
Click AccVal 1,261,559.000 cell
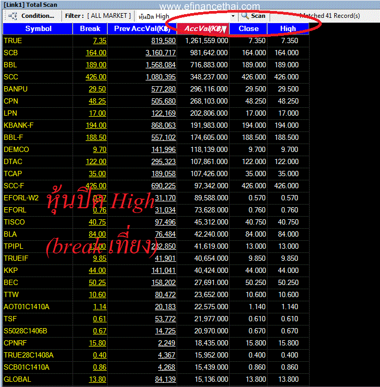pyautogui.click(x=207, y=40)
